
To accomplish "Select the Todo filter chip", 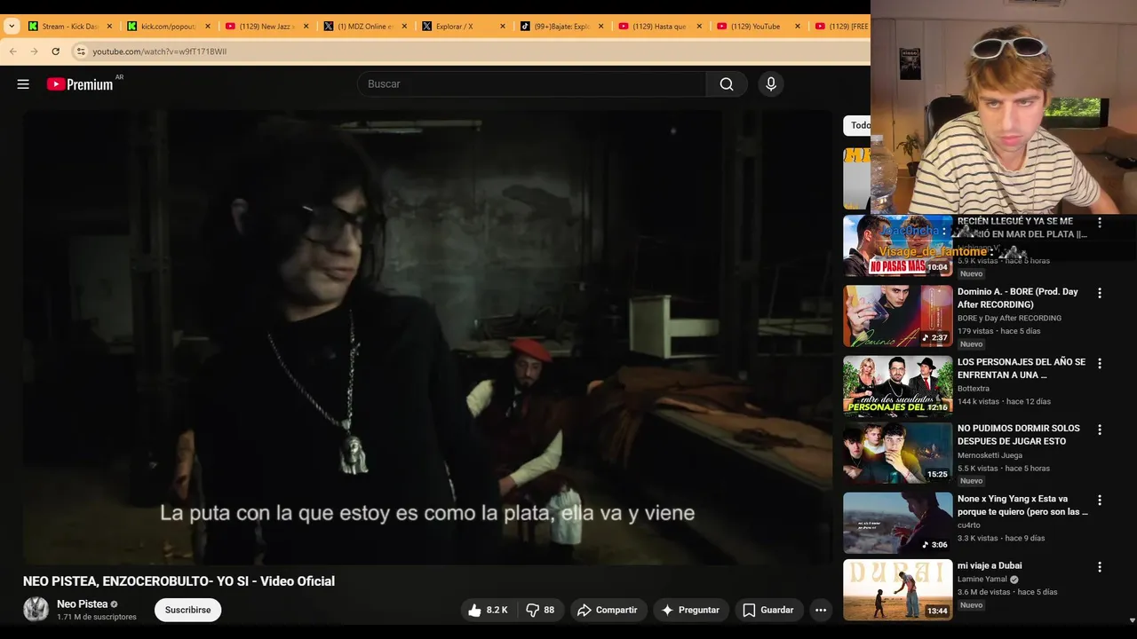I will [858, 125].
